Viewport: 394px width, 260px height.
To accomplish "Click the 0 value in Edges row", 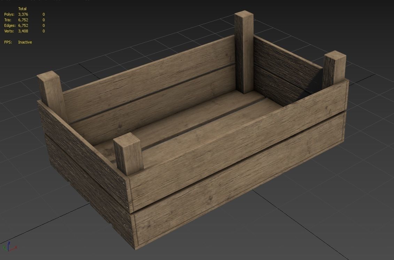I will point(44,25).
